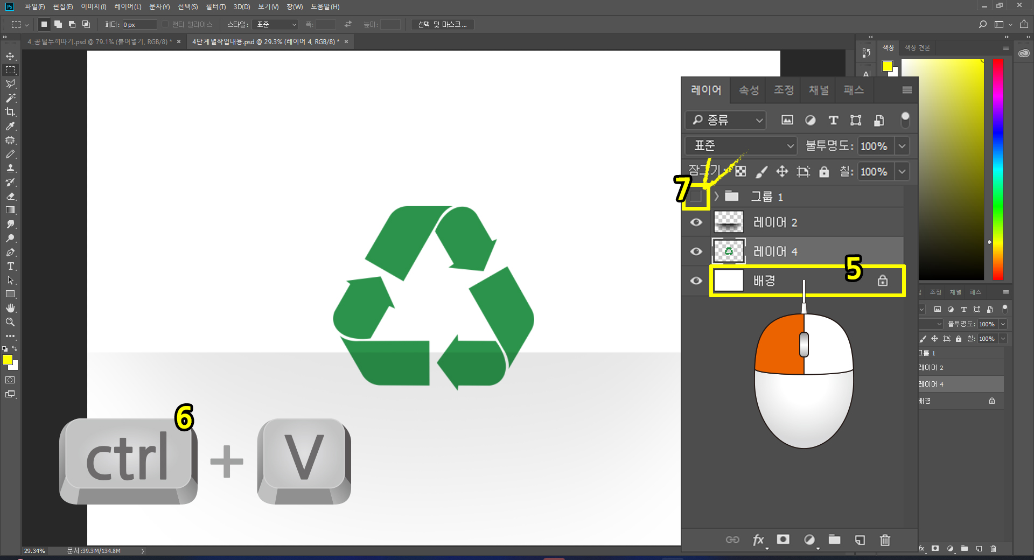Enable Add to selection mode in options bar

pyautogui.click(x=58, y=24)
